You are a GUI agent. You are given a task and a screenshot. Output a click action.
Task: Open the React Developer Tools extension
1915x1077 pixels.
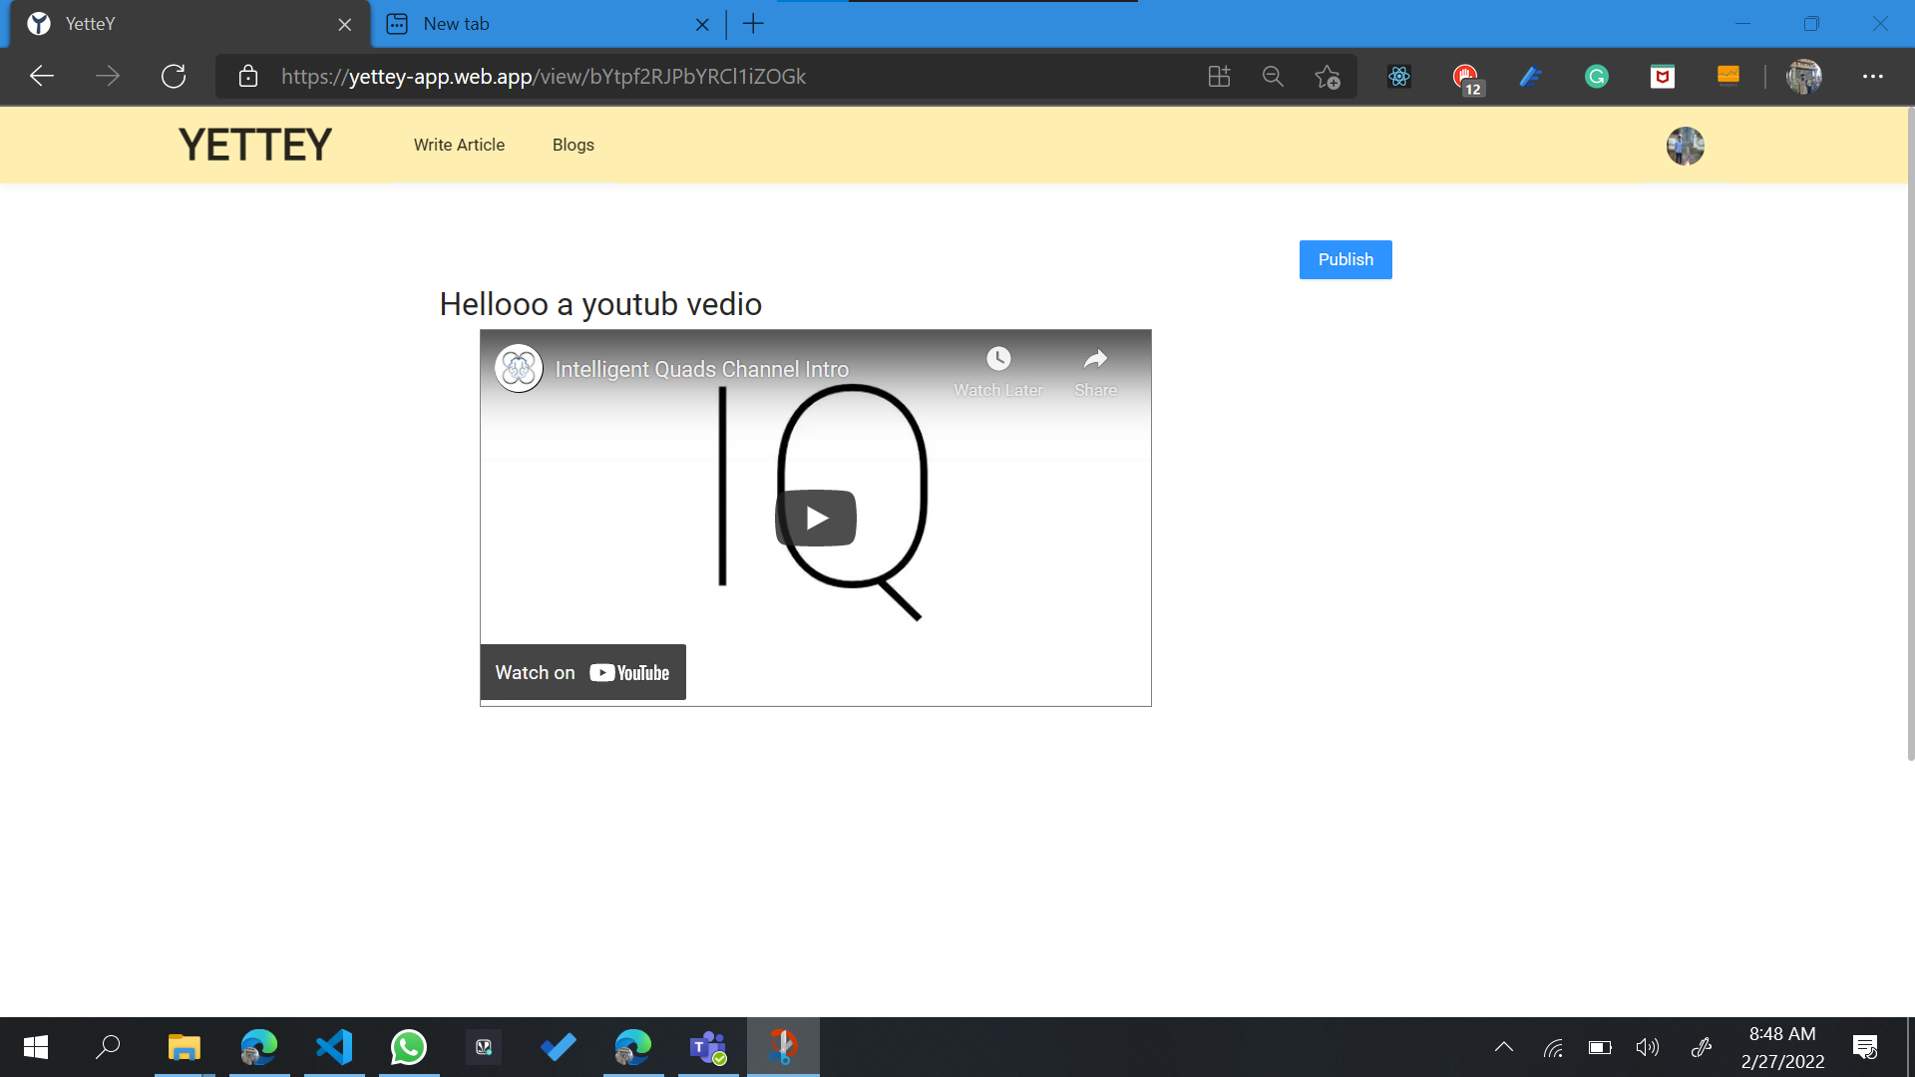click(1398, 76)
